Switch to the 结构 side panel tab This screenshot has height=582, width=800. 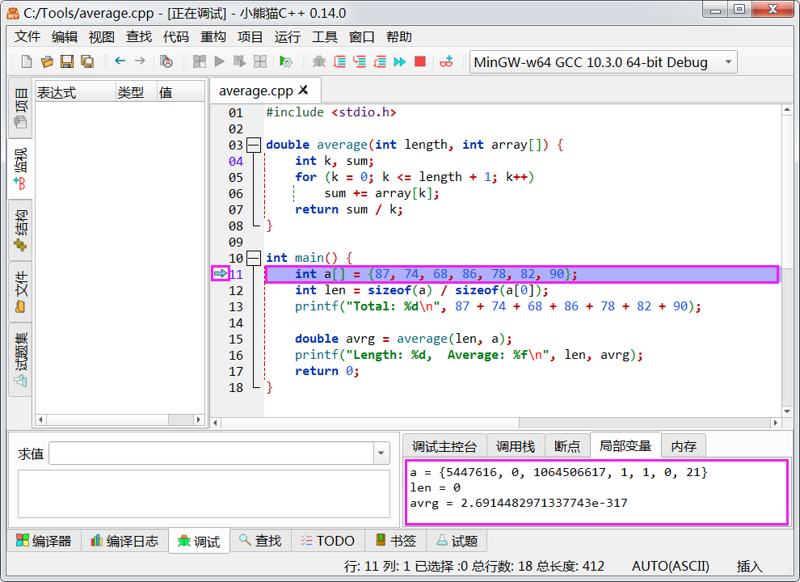pos(20,230)
